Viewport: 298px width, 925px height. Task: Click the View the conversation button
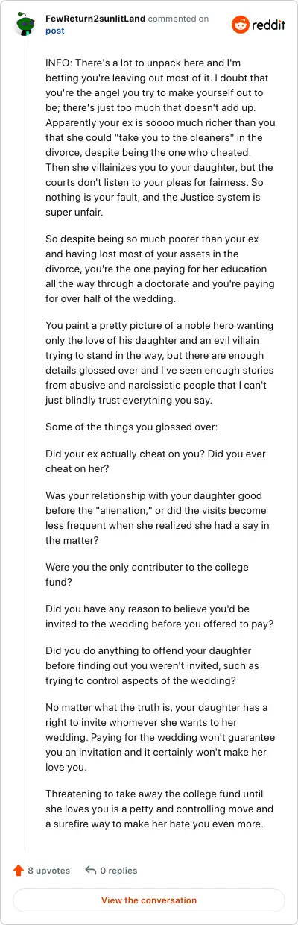pos(149,900)
